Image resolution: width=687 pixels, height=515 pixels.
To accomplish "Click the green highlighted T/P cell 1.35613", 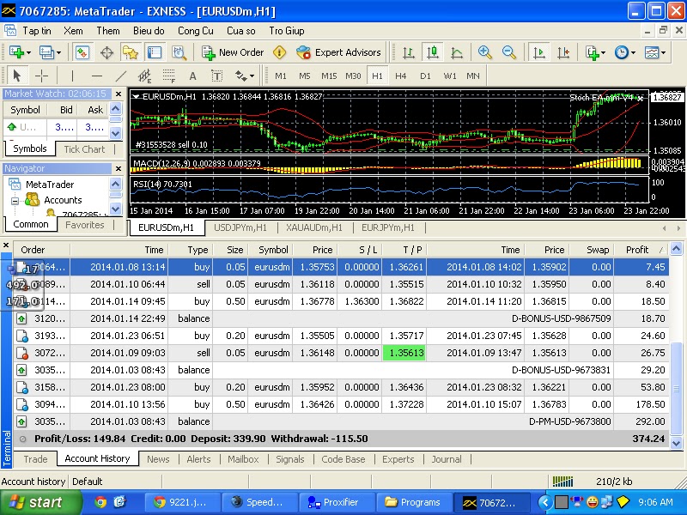I will click(x=405, y=353).
